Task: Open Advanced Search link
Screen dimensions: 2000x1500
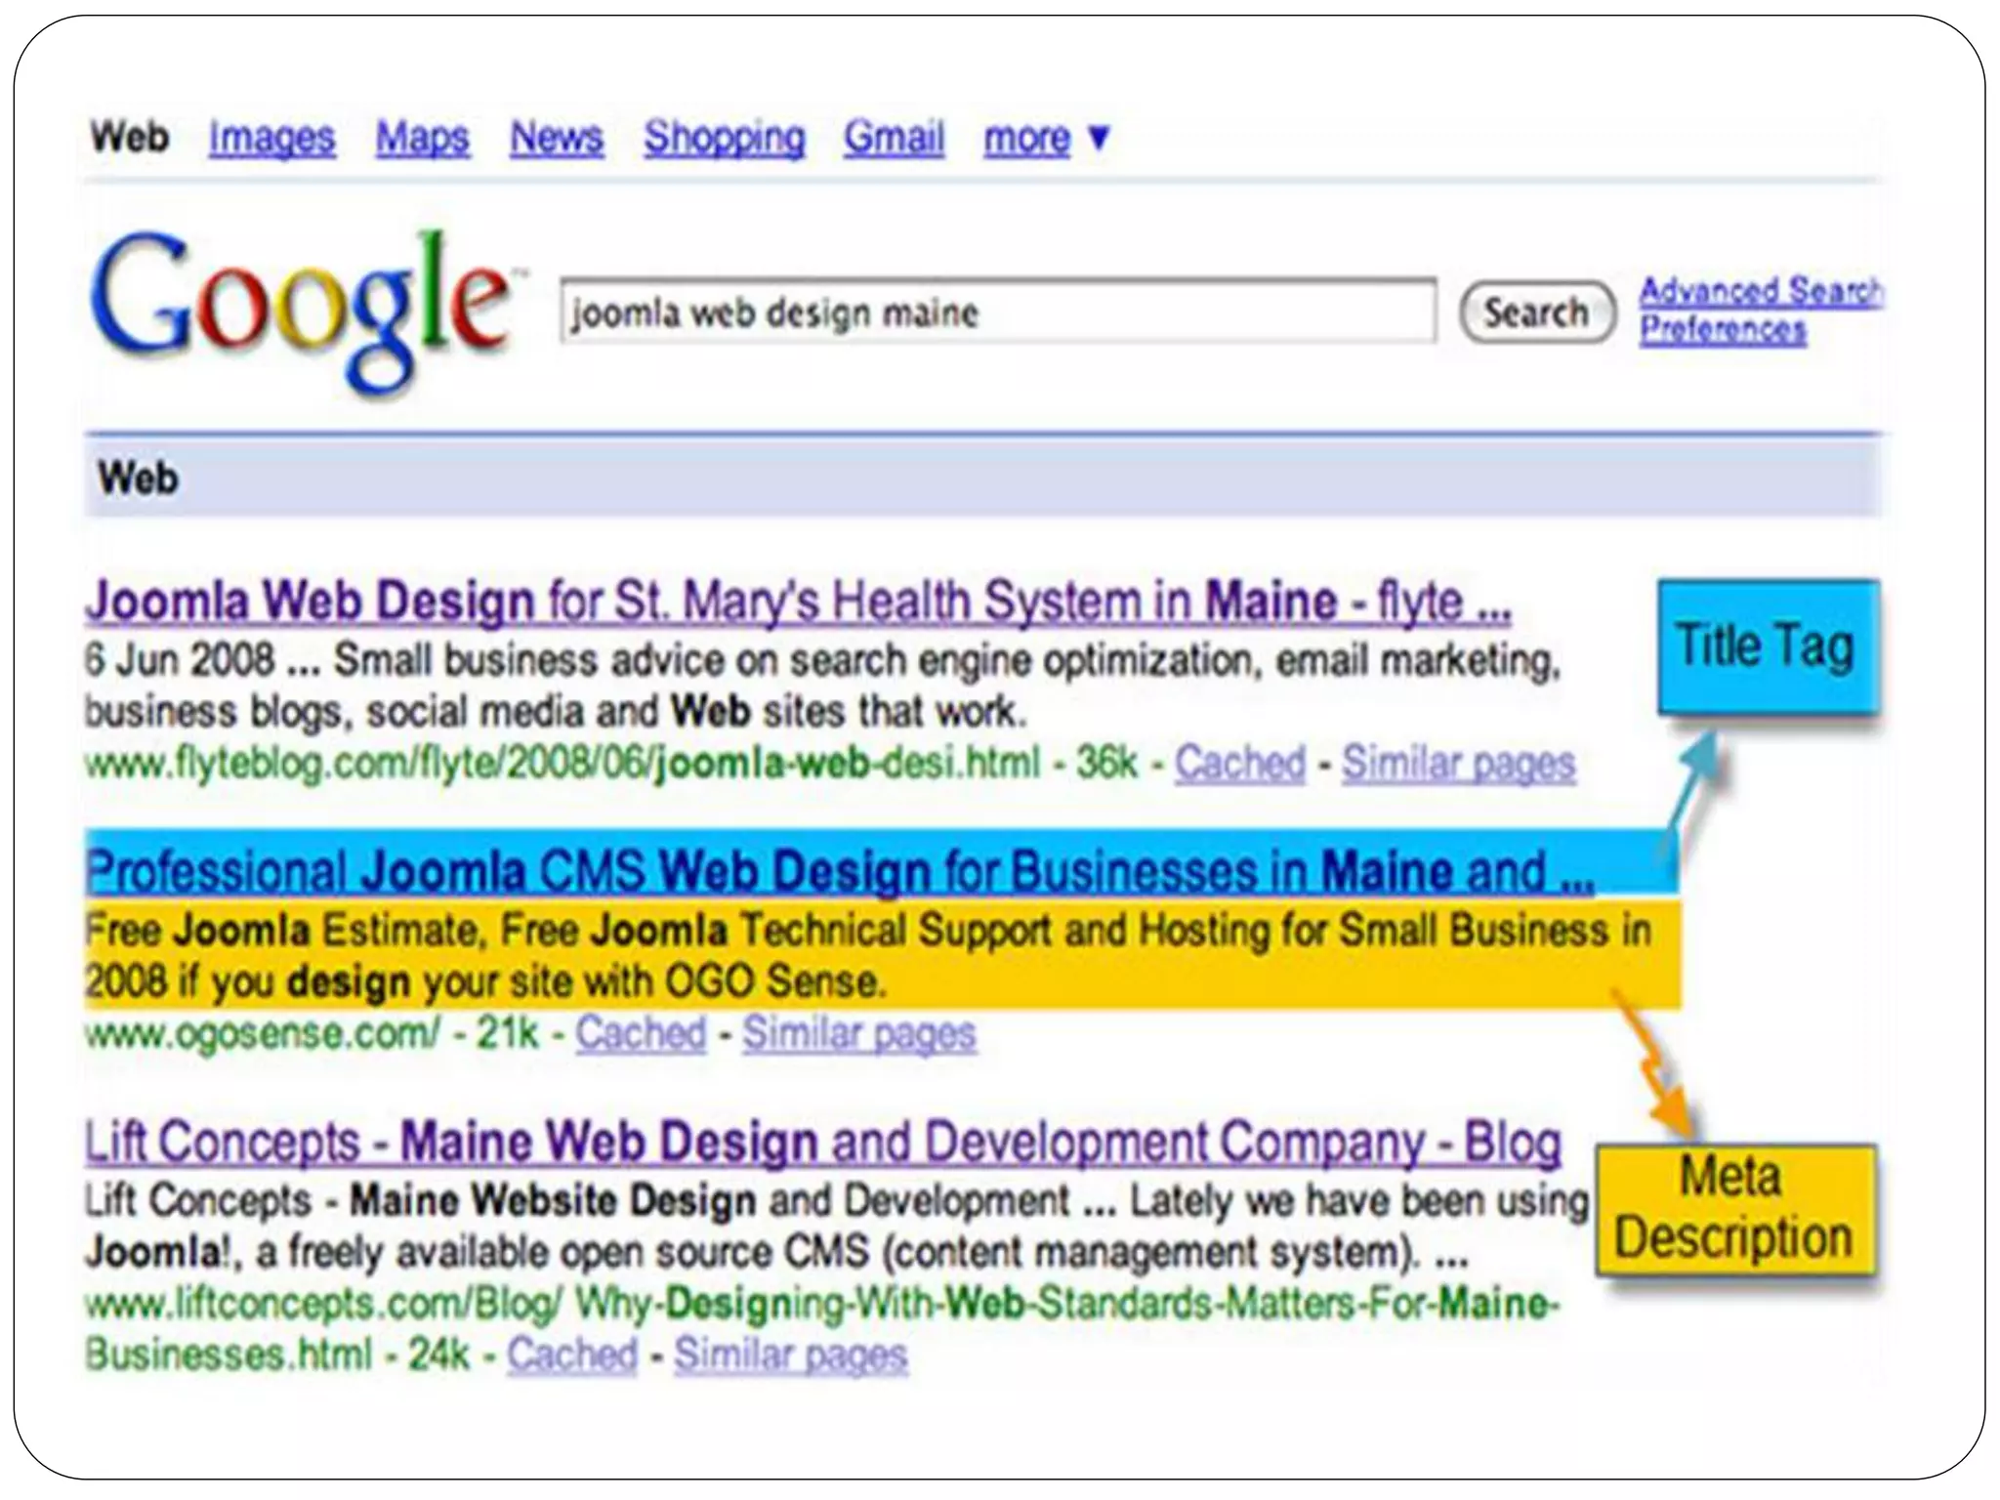Action: pyautogui.click(x=1760, y=291)
